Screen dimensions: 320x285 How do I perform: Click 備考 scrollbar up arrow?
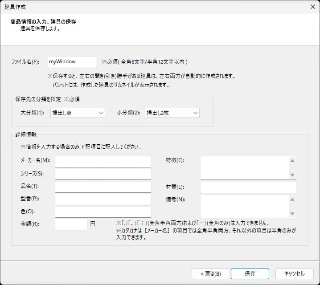(x=292, y=199)
